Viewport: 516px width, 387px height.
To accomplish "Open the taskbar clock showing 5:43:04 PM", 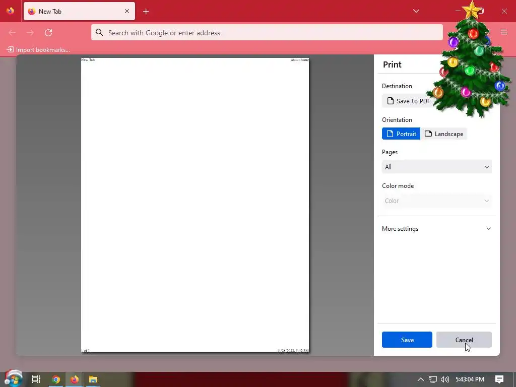I will [470, 379].
